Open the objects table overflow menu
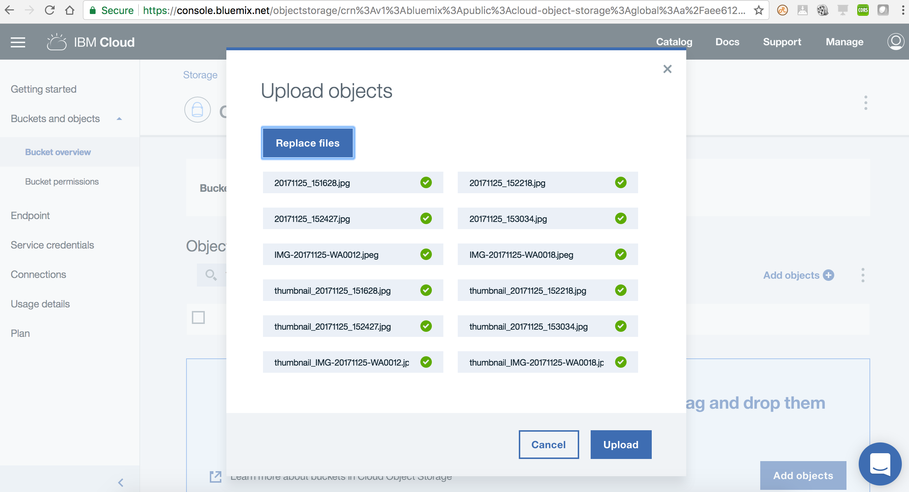909x492 pixels. point(863,275)
